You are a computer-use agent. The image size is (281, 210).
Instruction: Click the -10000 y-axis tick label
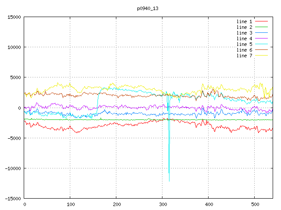point(12,168)
